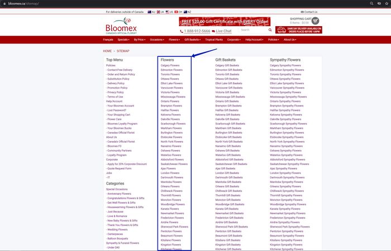This screenshot has height=251, width=391.
Task: Expand the Occasions dropdown menu
Action: (x=157, y=40)
